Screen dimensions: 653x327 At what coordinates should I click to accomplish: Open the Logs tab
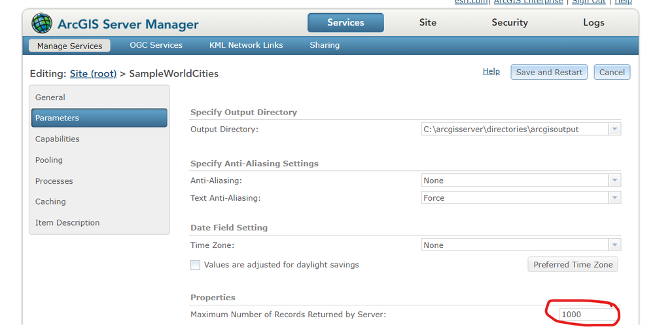point(593,22)
